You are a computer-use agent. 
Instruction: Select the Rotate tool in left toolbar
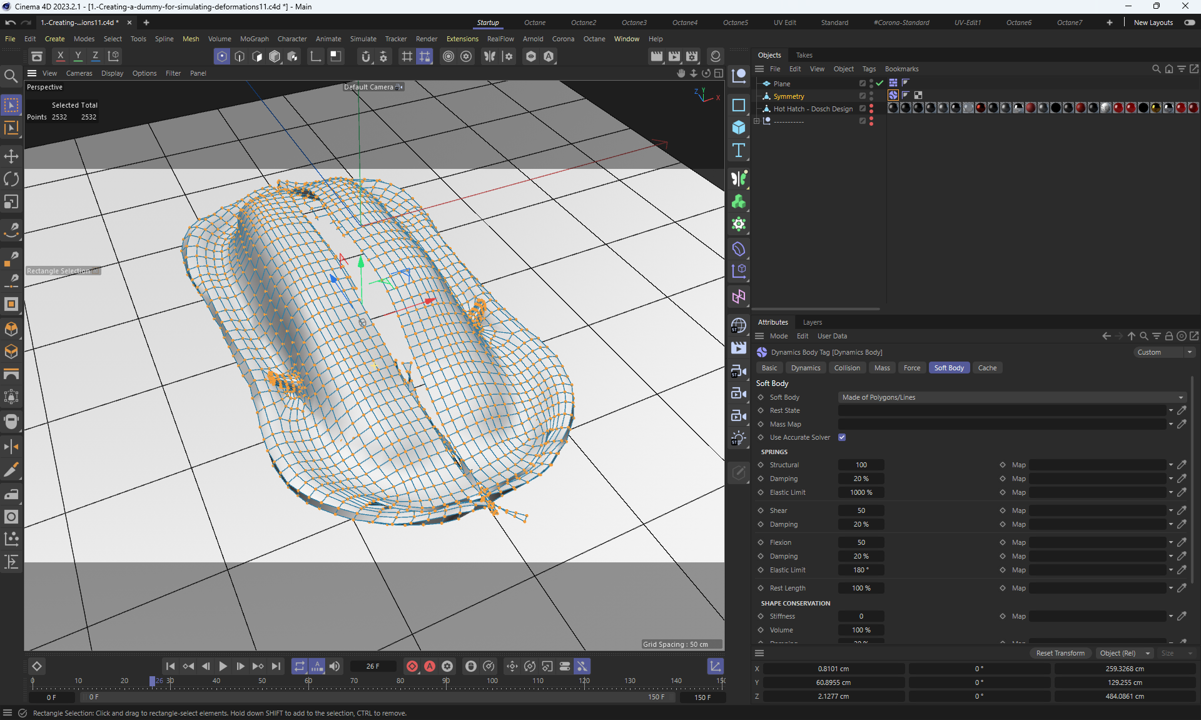[x=11, y=179]
